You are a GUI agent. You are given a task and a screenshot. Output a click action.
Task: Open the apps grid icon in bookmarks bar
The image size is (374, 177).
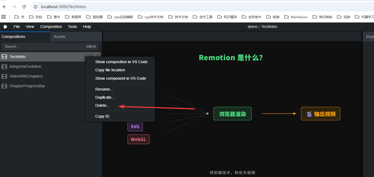4,17
